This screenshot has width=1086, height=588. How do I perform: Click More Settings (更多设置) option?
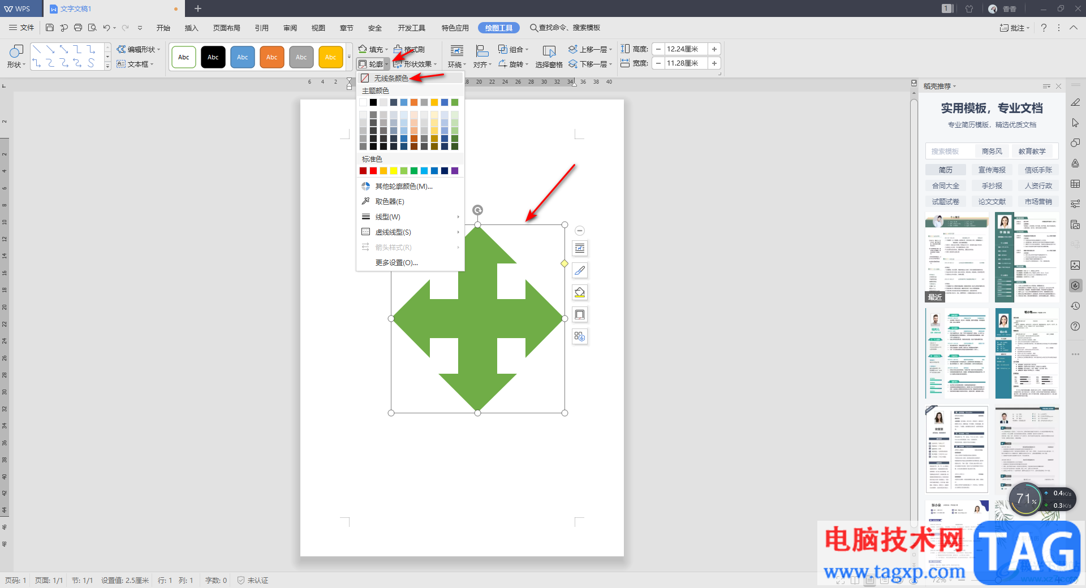pos(396,263)
